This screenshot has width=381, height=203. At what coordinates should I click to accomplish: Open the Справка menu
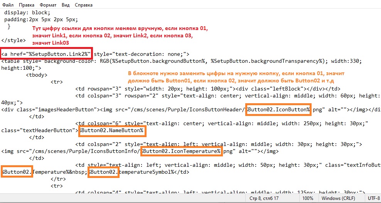pyautogui.click(x=84, y=5)
